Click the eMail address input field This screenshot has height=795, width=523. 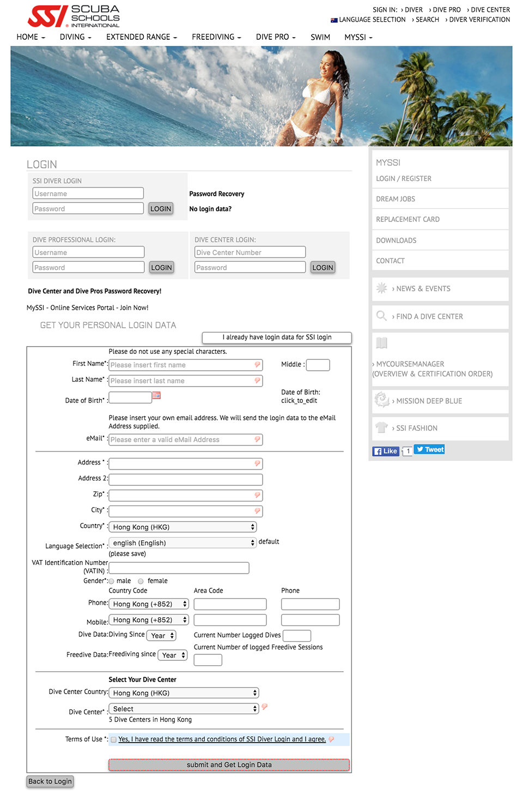coord(186,439)
